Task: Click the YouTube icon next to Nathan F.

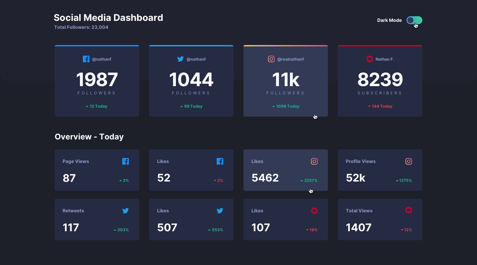Action: [370, 59]
